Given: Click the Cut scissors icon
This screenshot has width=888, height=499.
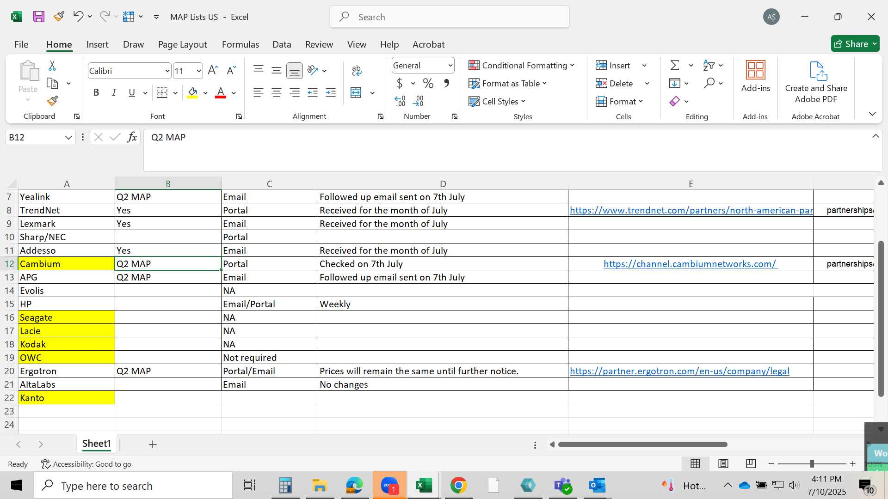Looking at the screenshot, I should tap(52, 65).
